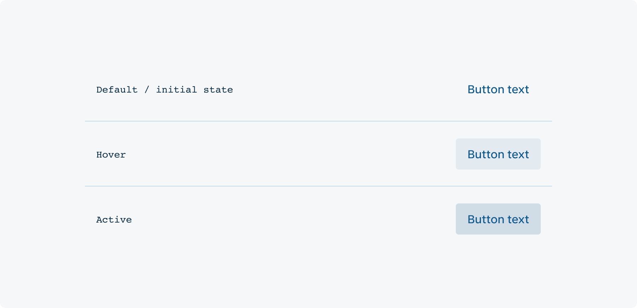Click the letter "A" of the Active label
This screenshot has height=308, width=637.
[x=99, y=220]
